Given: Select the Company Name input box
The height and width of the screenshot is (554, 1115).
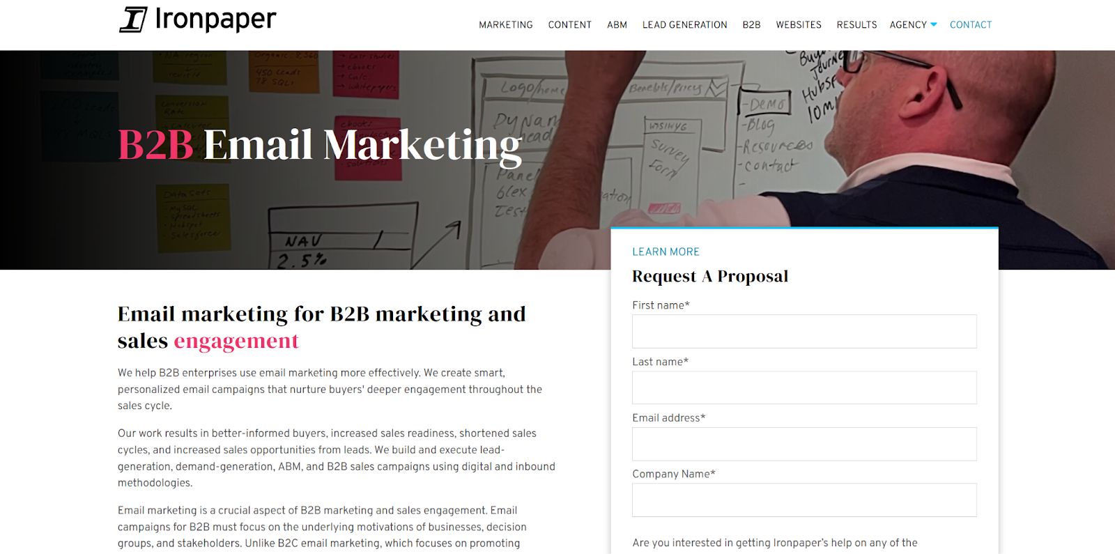Looking at the screenshot, I should 804,500.
